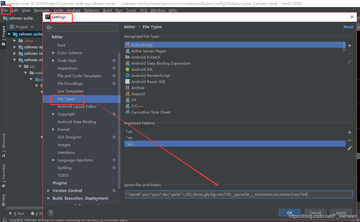Toggle the tool window bars icon in status bar
The image size is (360, 222).
pyautogui.click(x=5, y=220)
